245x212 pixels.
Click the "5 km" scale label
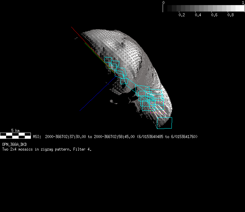[x=15, y=130]
